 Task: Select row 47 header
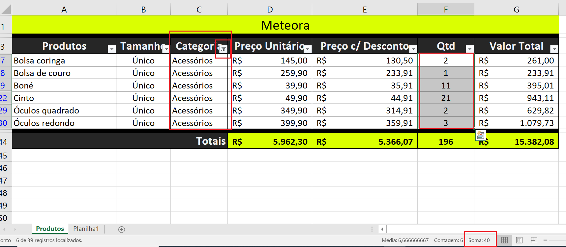[x=6, y=181]
